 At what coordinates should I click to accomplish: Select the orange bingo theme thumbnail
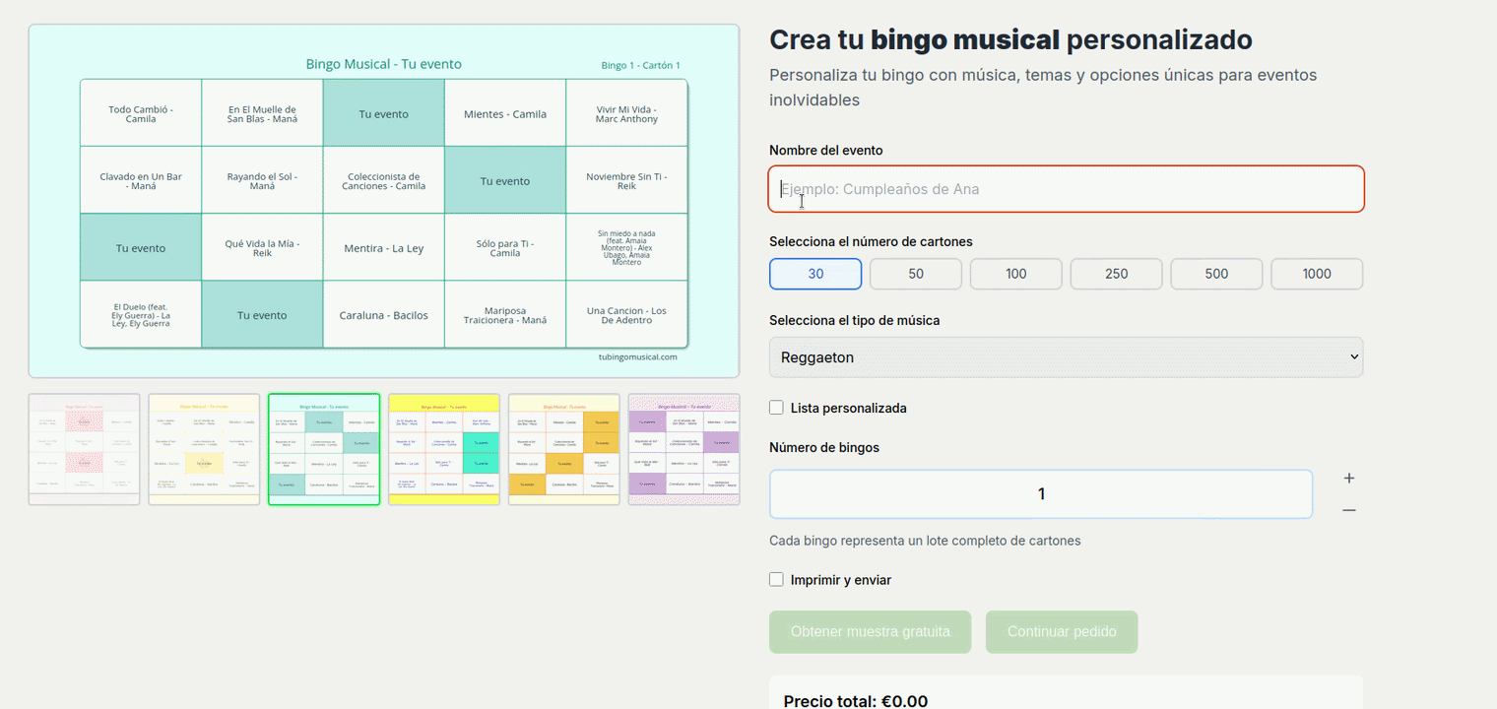[564, 449]
